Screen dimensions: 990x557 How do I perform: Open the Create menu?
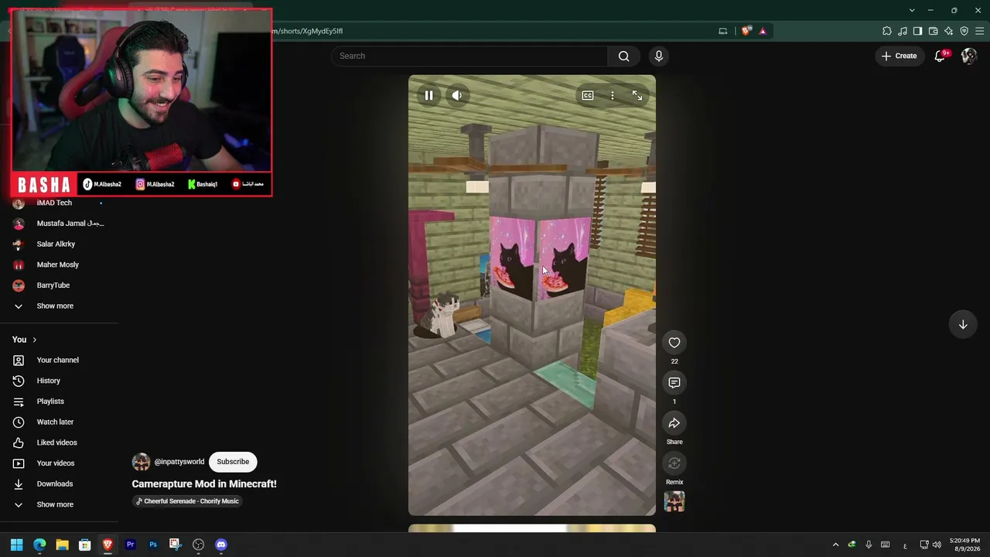click(x=899, y=56)
